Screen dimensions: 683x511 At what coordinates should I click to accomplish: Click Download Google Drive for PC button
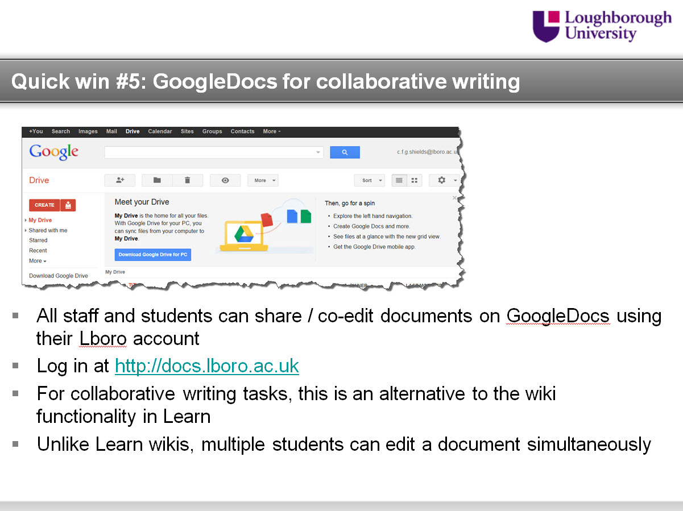click(152, 255)
